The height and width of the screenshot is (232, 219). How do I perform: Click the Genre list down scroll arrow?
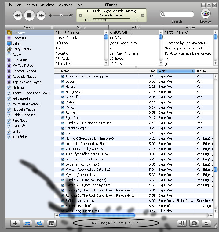pos(106,63)
